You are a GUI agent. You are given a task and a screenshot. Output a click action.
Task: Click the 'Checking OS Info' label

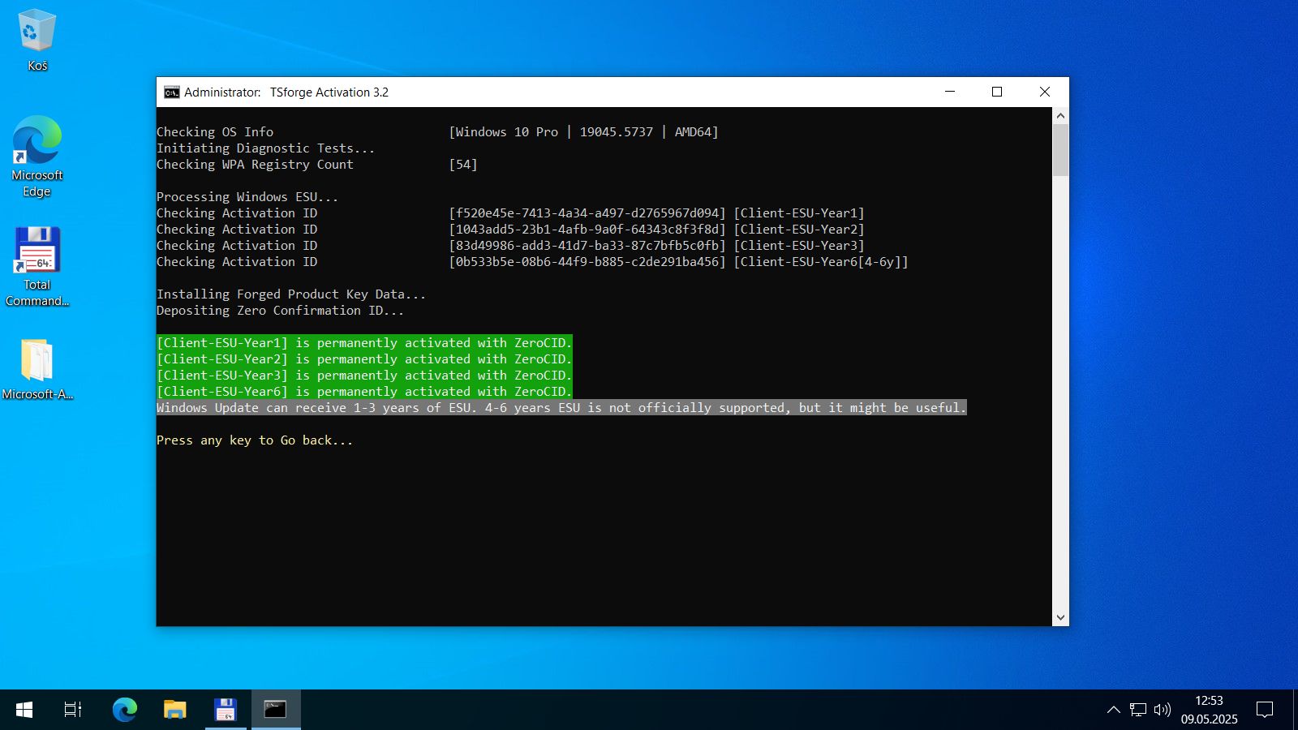(x=215, y=132)
